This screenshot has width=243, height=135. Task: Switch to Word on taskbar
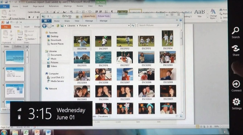coord(48,132)
